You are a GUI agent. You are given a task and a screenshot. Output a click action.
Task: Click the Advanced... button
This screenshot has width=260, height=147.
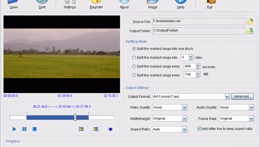pos(242,97)
